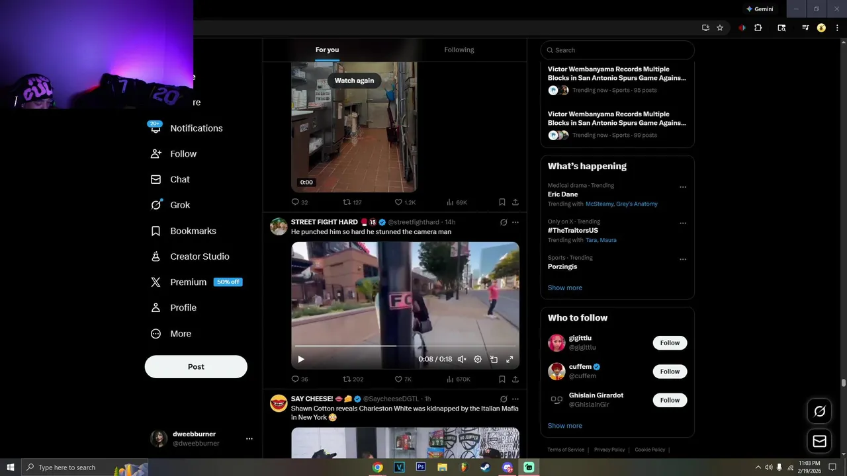Unmute the street fight video
The height and width of the screenshot is (476, 847).
click(x=462, y=359)
